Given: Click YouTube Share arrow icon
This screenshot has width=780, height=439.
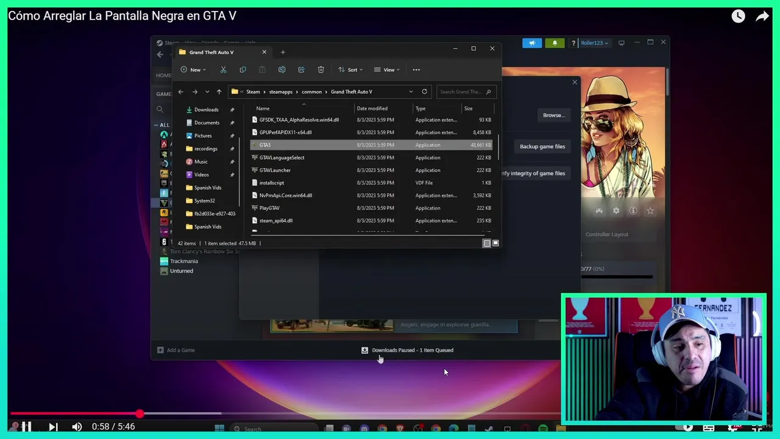Looking at the screenshot, I should click(x=762, y=16).
